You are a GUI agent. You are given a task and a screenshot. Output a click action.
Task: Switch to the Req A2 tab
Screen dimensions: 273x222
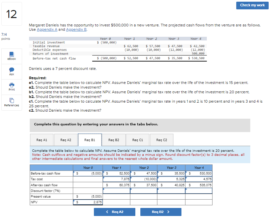[x=66, y=140]
